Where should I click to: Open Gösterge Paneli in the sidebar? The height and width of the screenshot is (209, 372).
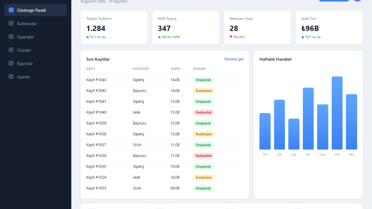click(x=36, y=10)
